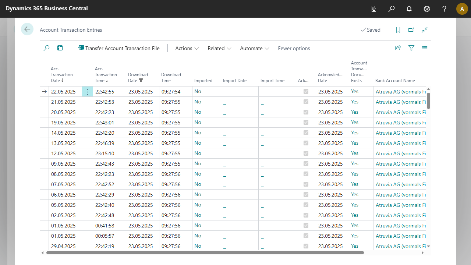
Task: Click the share icon in the toolbar
Action: pos(398,48)
